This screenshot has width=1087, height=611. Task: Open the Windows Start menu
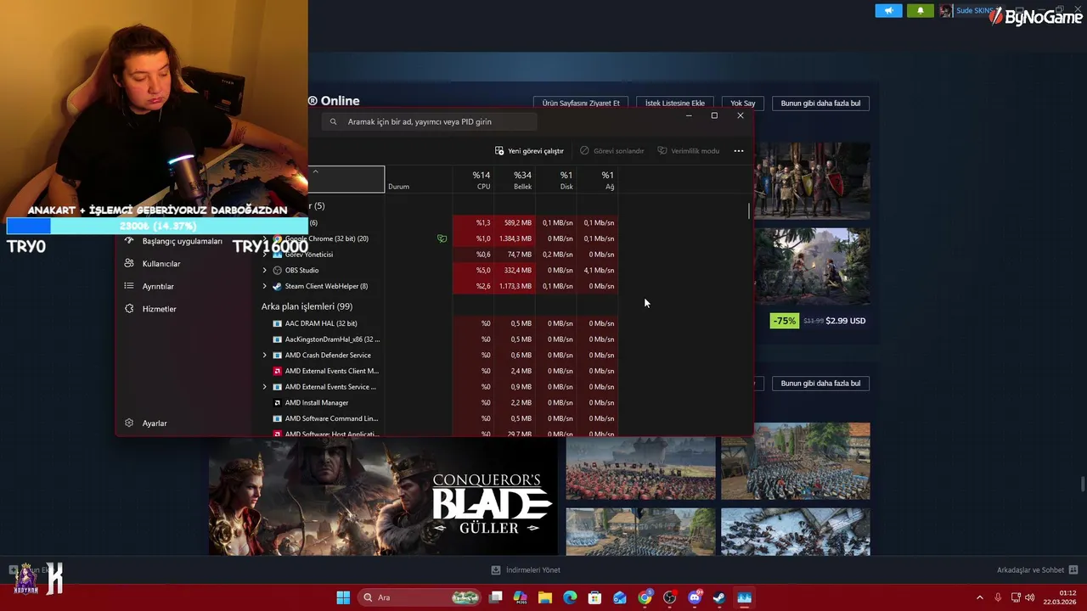tap(343, 597)
